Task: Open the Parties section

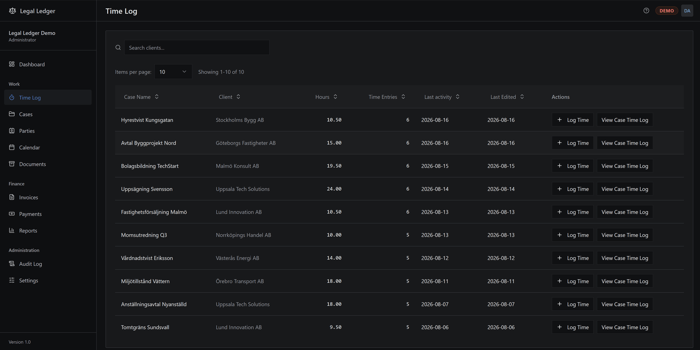Action: tap(48, 131)
